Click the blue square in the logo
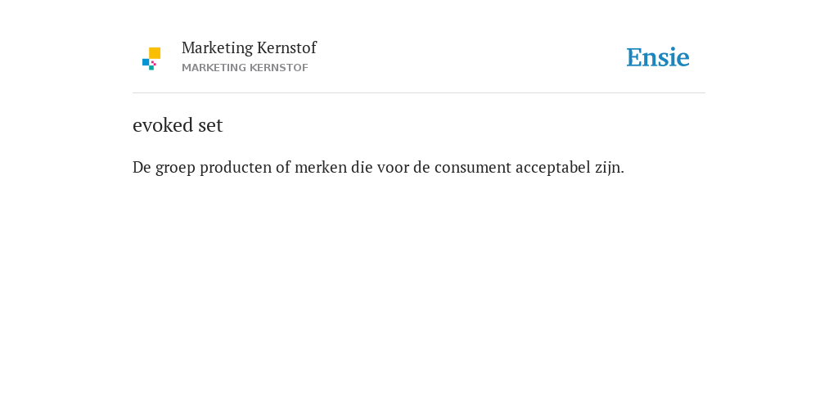The height and width of the screenshot is (419, 838). click(x=146, y=62)
